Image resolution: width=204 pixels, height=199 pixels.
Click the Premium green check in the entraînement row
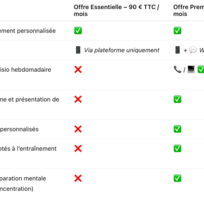(177, 148)
